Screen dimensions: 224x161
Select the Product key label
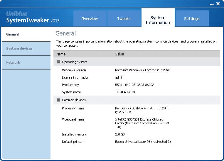[70, 85]
